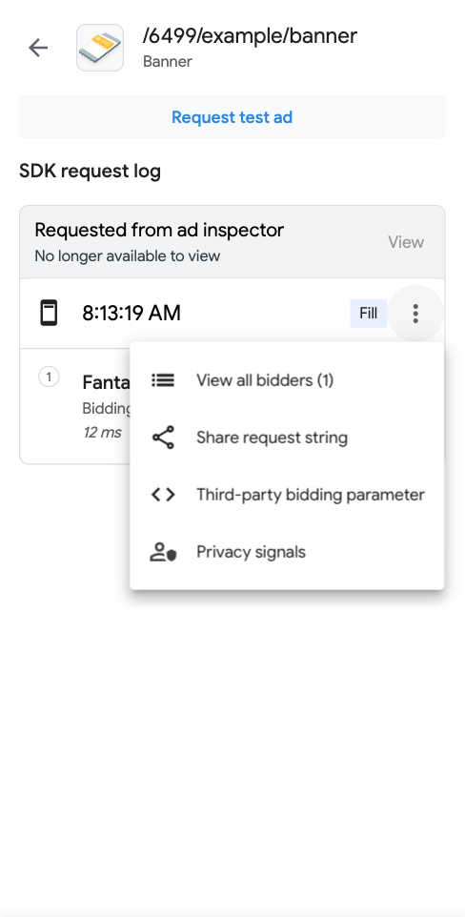
Task: Click the 12 ms latency text
Action: (102, 432)
